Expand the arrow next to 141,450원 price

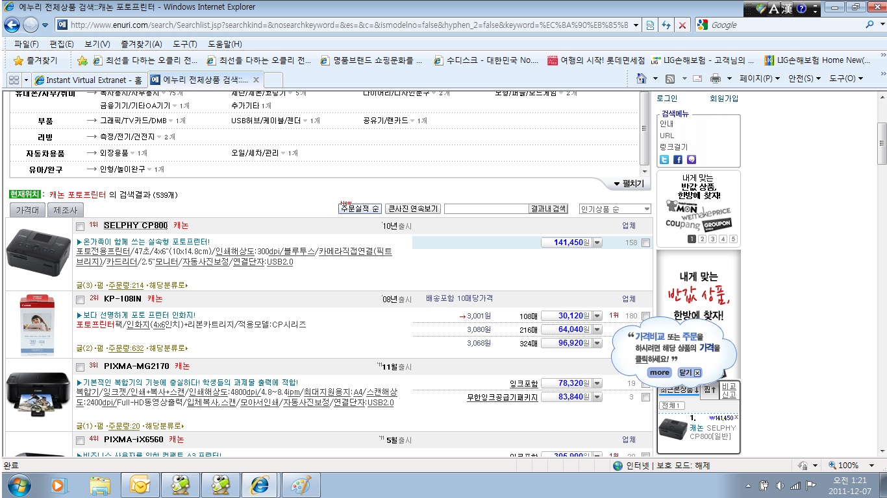pos(597,243)
